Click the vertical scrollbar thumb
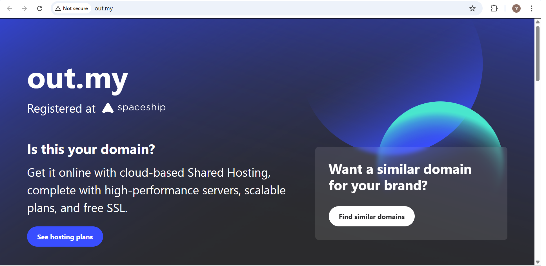The image size is (546, 266). pos(538,54)
